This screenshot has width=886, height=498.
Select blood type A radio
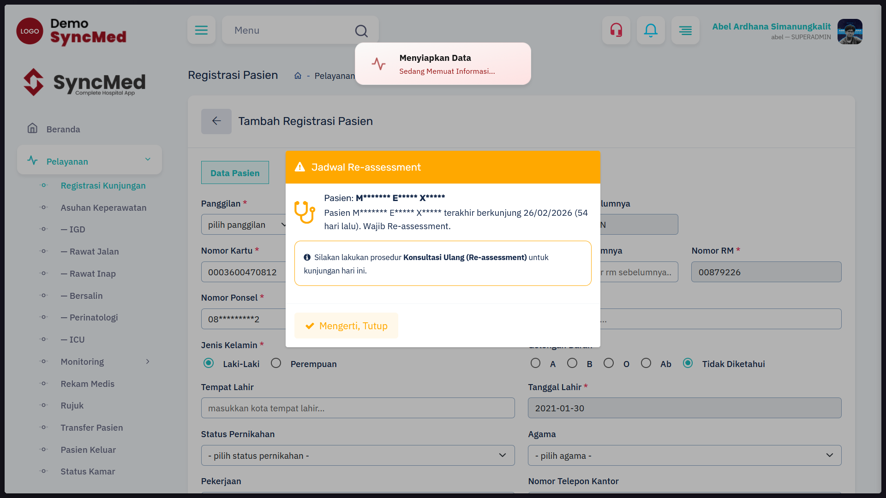coord(535,363)
